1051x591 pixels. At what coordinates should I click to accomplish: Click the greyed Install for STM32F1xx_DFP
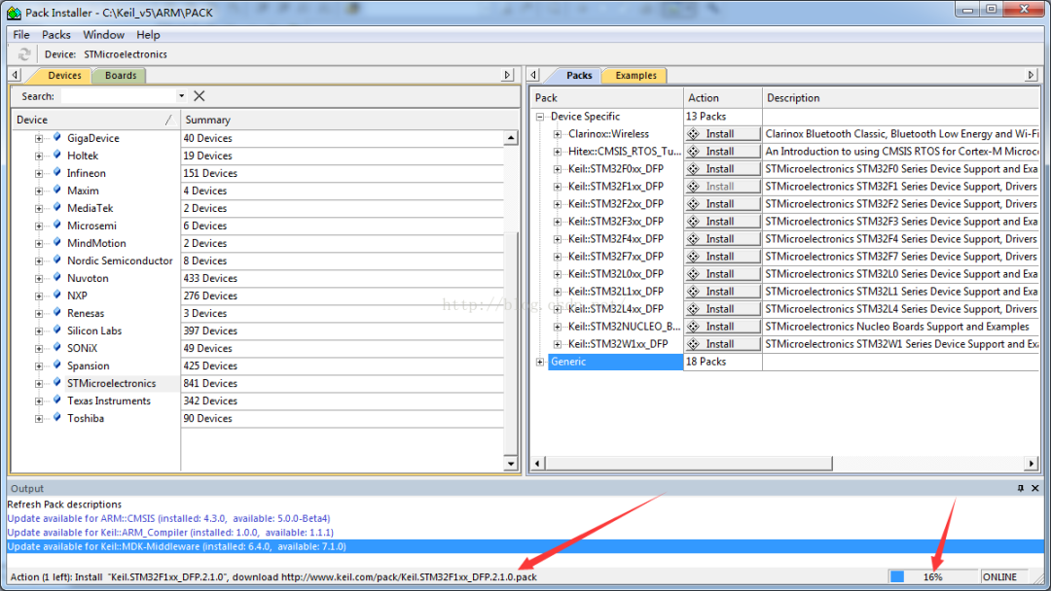(722, 186)
